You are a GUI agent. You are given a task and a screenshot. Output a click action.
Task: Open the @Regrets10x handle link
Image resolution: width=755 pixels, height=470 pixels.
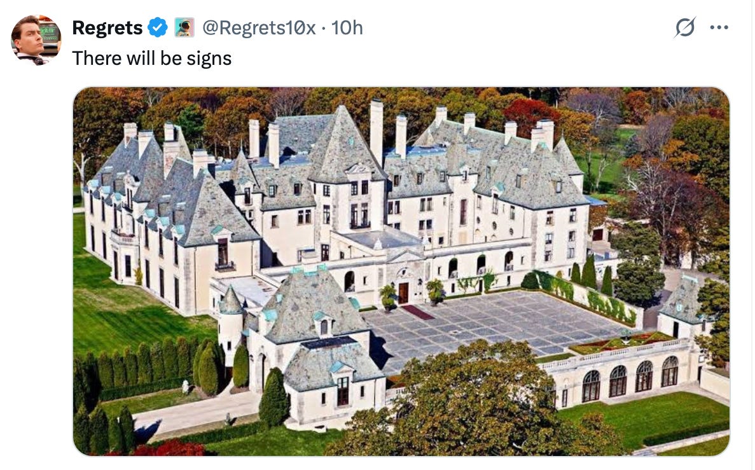(259, 27)
